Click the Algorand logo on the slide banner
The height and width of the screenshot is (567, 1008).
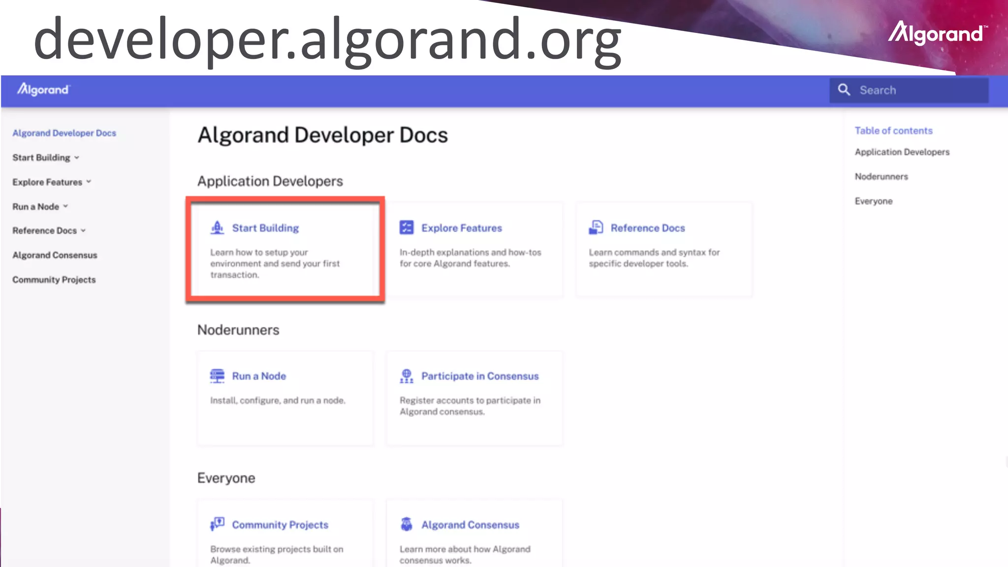[938, 33]
